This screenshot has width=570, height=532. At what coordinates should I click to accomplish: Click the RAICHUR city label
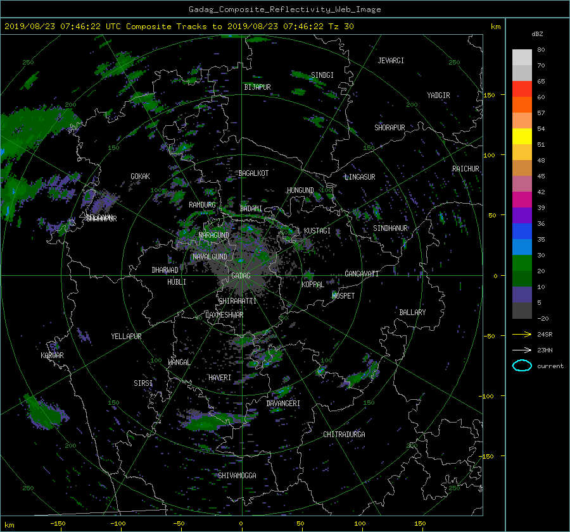tap(465, 169)
